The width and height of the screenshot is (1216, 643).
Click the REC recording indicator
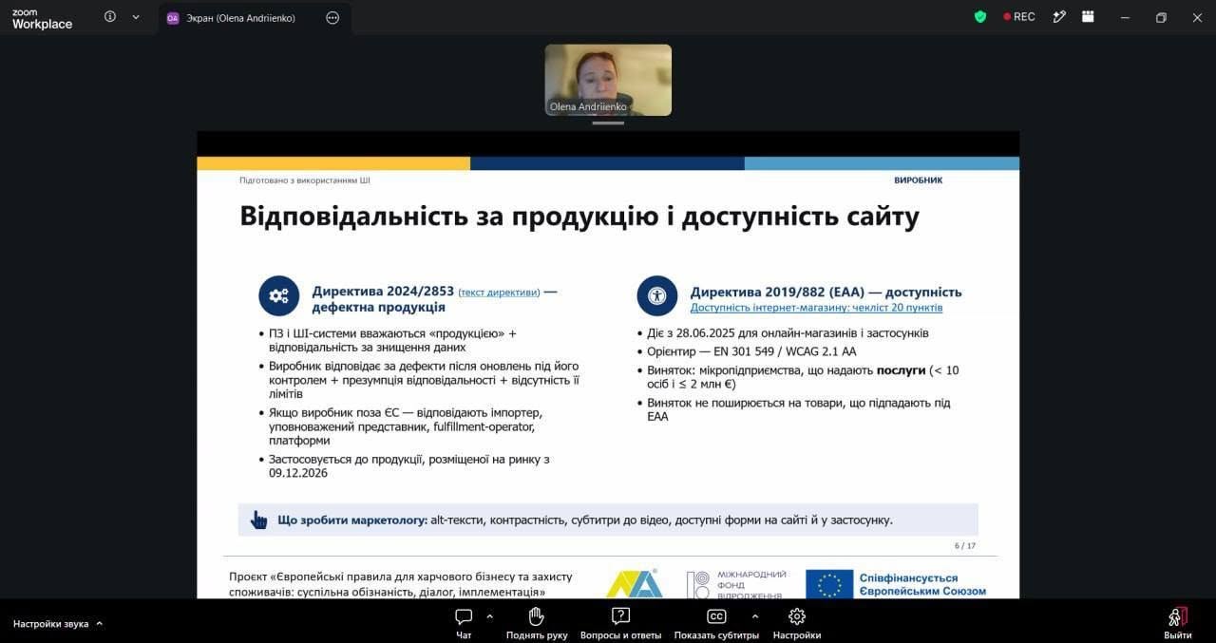tap(1018, 17)
